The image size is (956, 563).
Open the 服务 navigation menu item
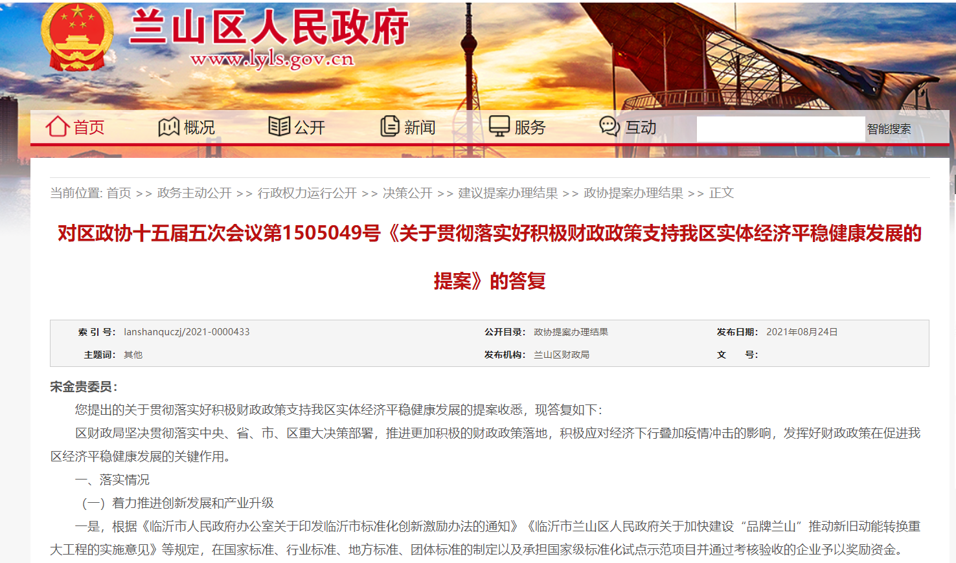(530, 127)
